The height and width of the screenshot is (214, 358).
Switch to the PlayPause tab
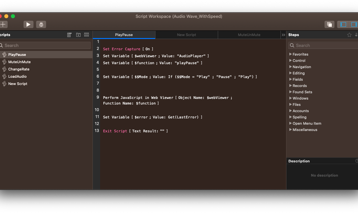[x=124, y=35]
